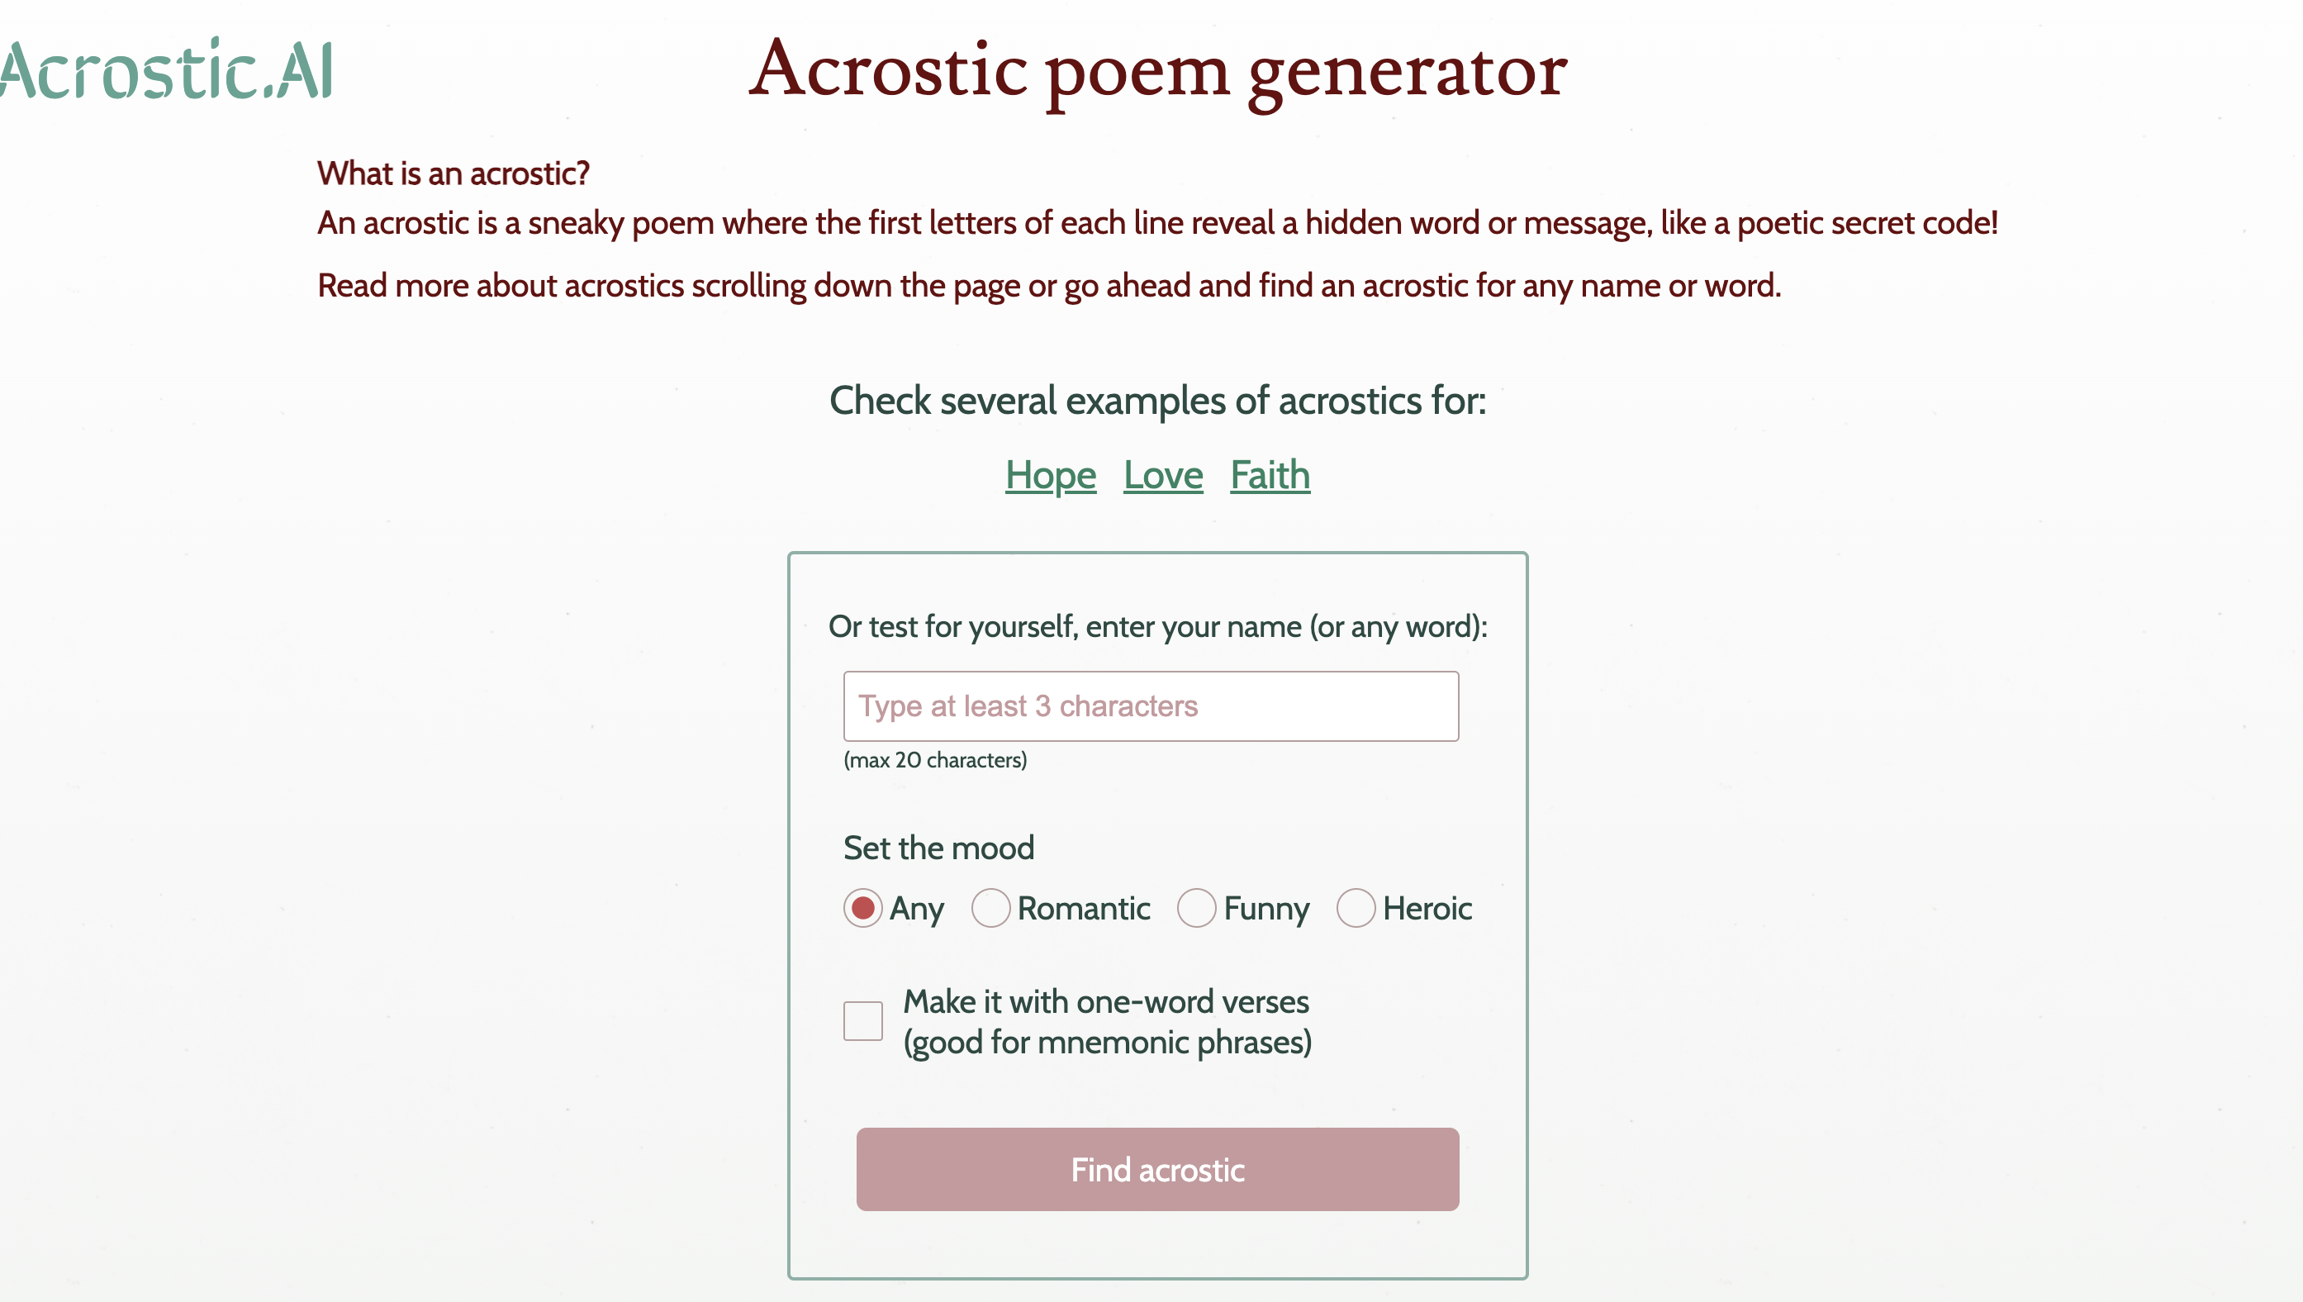Image resolution: width=2303 pixels, height=1302 pixels.
Task: Open the Hope acrostic examples link
Action: (1051, 476)
